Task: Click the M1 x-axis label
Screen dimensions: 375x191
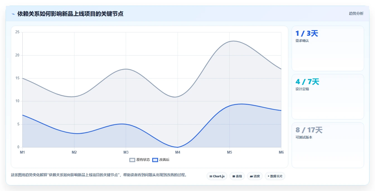Action: tap(22, 152)
